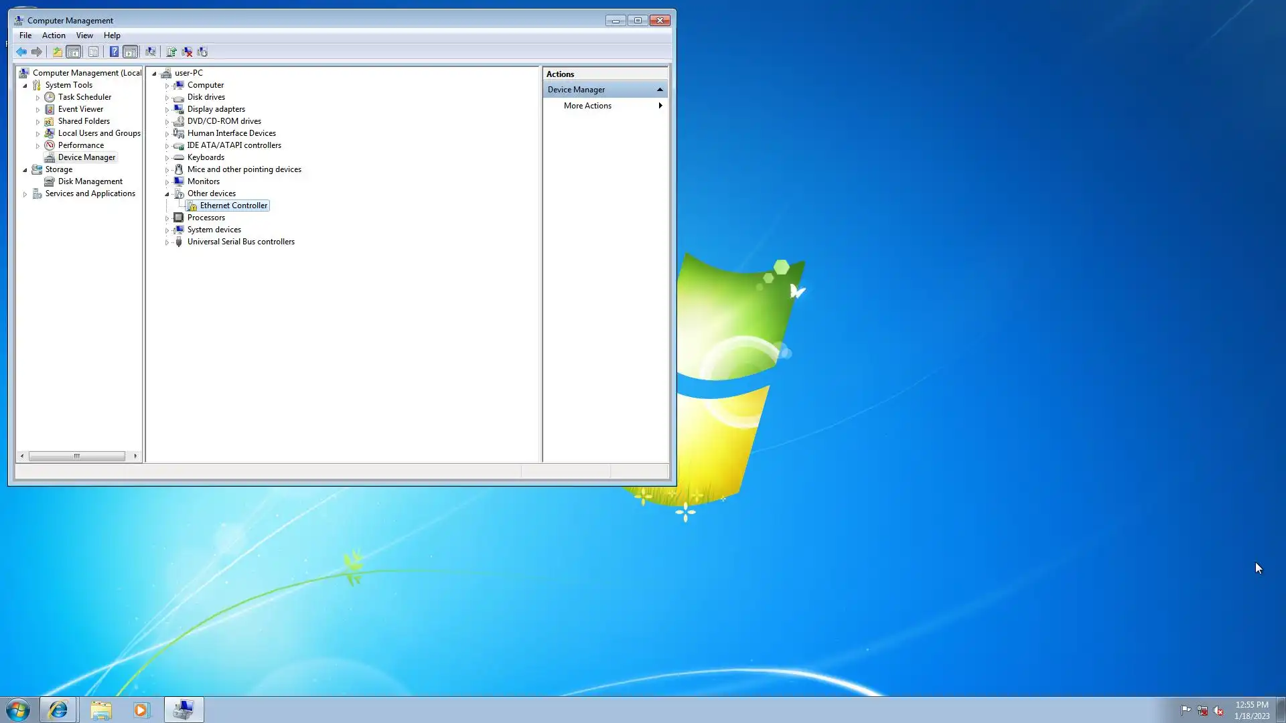Open the Properties toolbar icon
The height and width of the screenshot is (723, 1286).
point(93,52)
